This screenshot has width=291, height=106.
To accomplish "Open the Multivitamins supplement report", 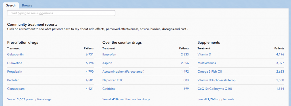I will (x=207, y=63).
